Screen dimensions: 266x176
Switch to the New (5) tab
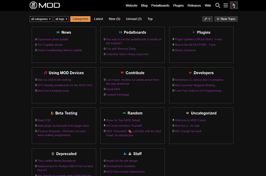114,19
